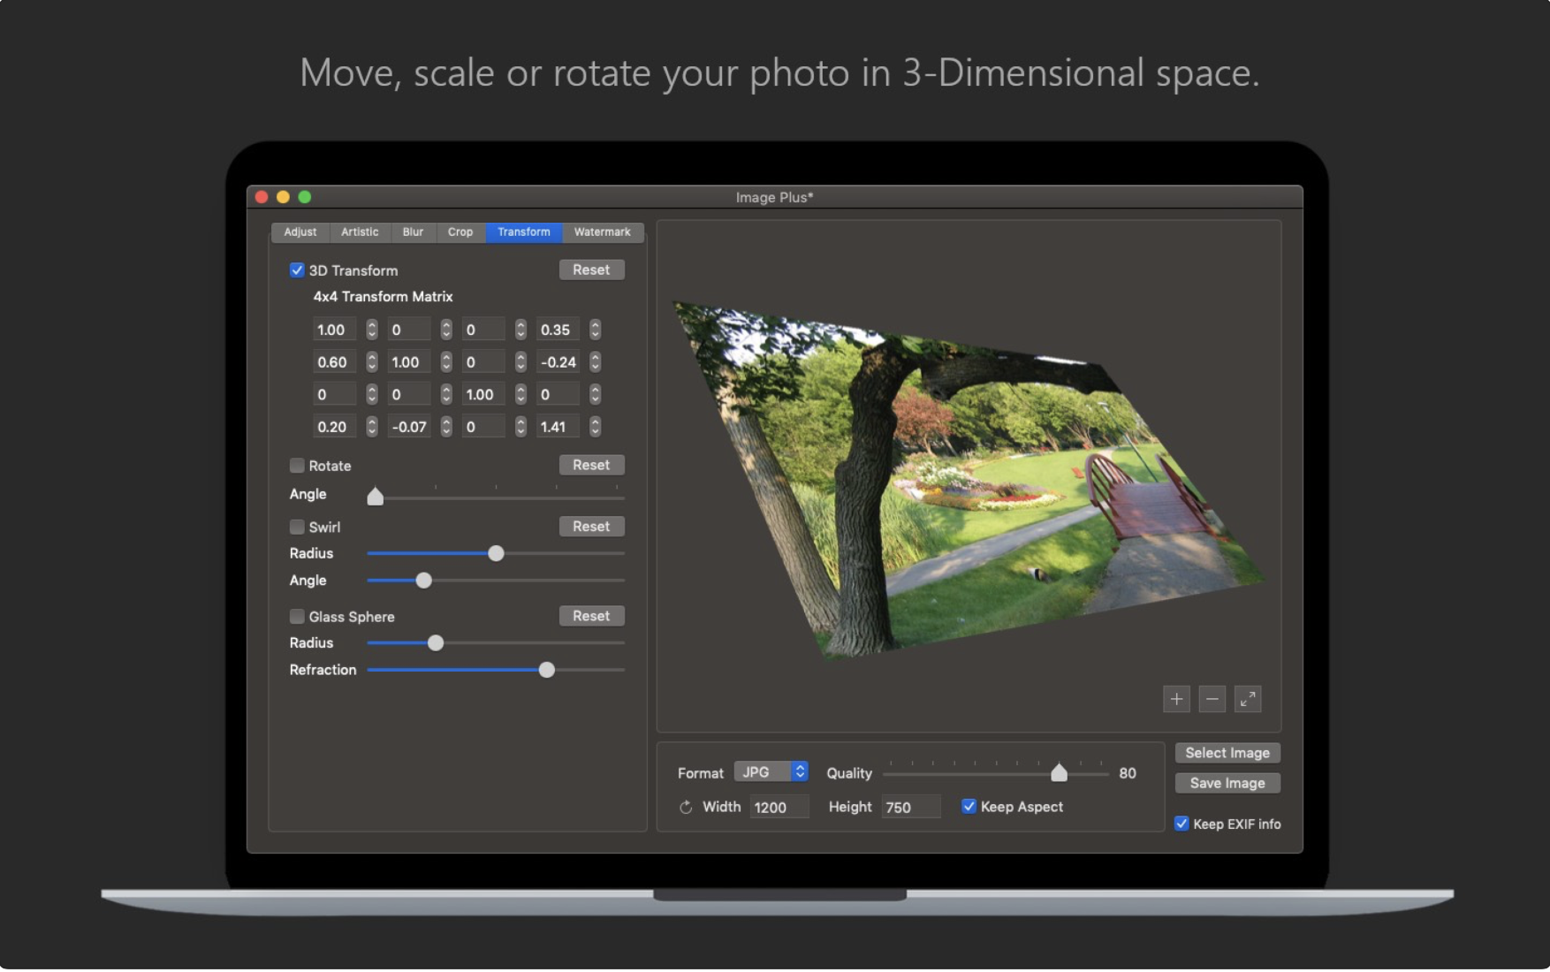Open the Artistic tab
The width and height of the screenshot is (1550, 972).
(x=360, y=232)
